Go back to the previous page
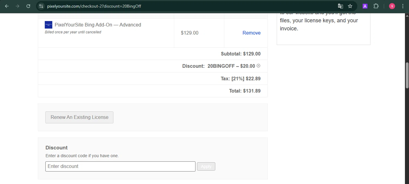 (7, 6)
